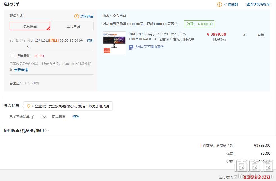Click 总重量 16.950kg text
This screenshot has height=181, width=276.
[24, 83]
